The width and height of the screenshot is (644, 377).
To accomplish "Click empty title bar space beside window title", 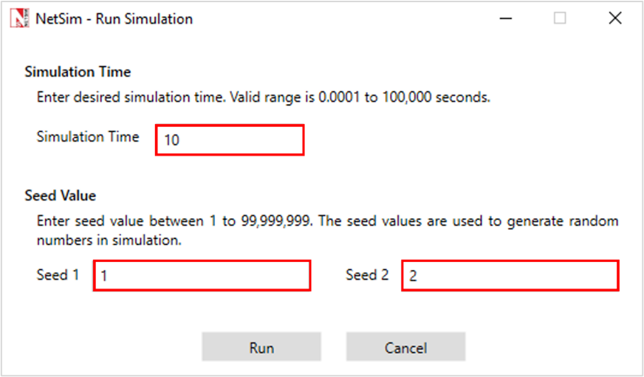I will click(x=332, y=18).
